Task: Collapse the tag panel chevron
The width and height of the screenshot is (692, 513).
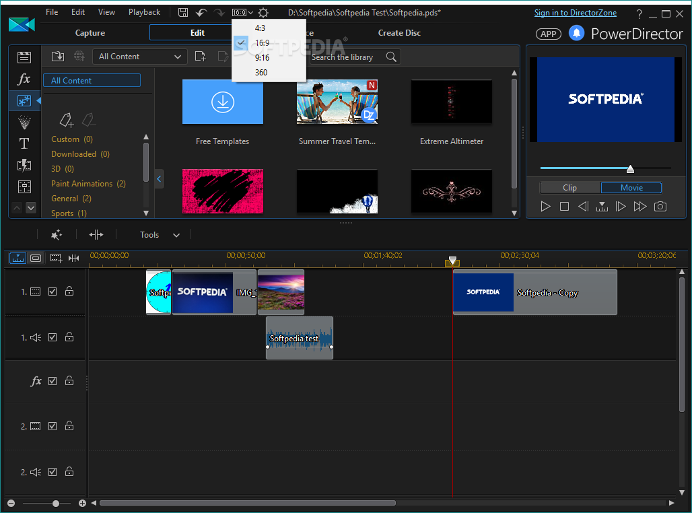Action: [x=160, y=179]
